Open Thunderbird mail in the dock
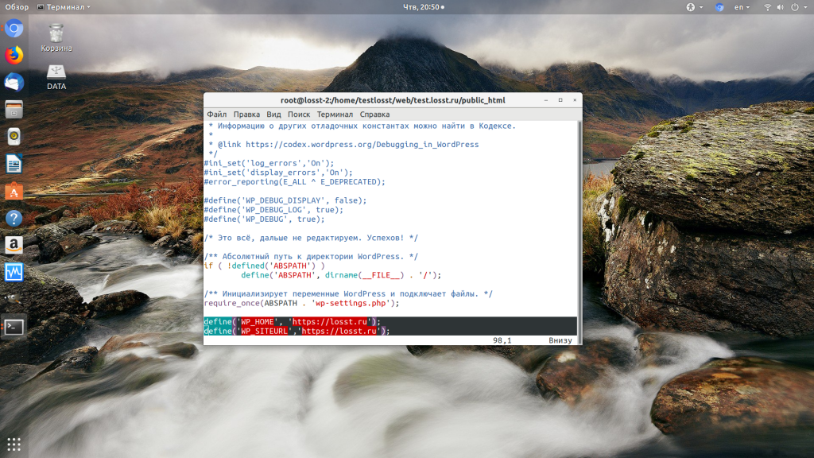 (x=14, y=83)
